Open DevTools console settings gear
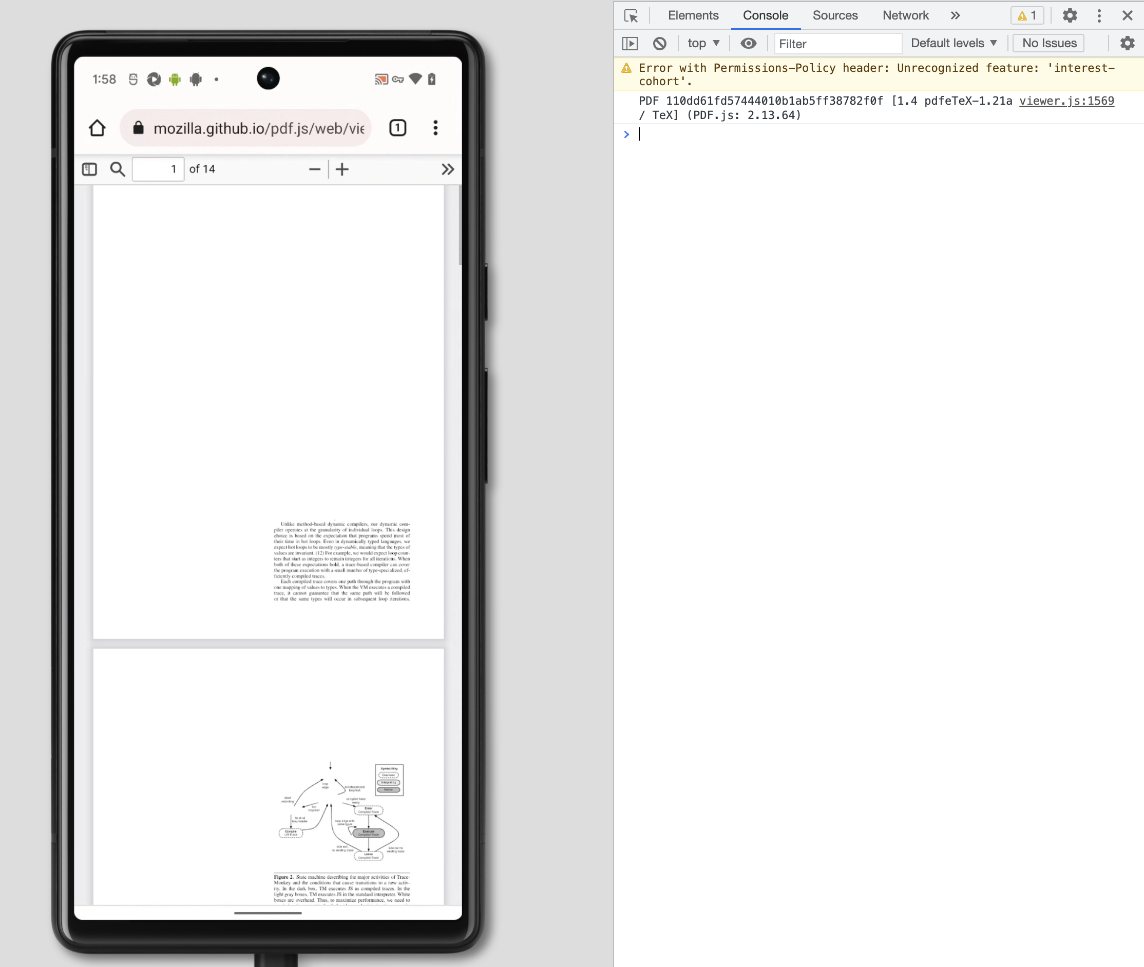Screen dimensions: 1144x967 tap(1127, 43)
